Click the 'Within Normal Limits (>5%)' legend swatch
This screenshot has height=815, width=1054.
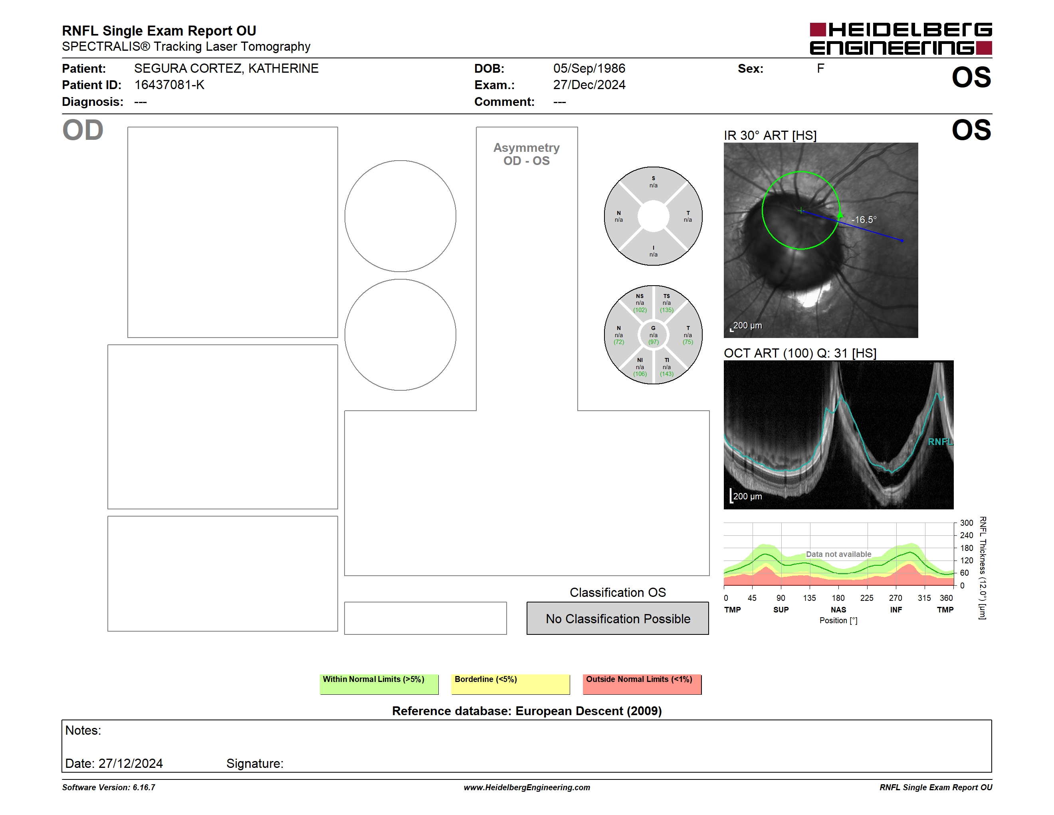point(379,684)
